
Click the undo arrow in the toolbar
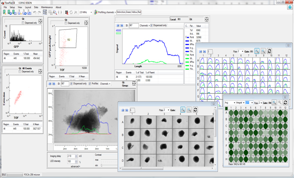(x=35, y=13)
